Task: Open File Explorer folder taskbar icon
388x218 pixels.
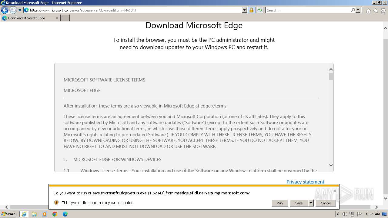Action: pyautogui.click(x=34, y=214)
